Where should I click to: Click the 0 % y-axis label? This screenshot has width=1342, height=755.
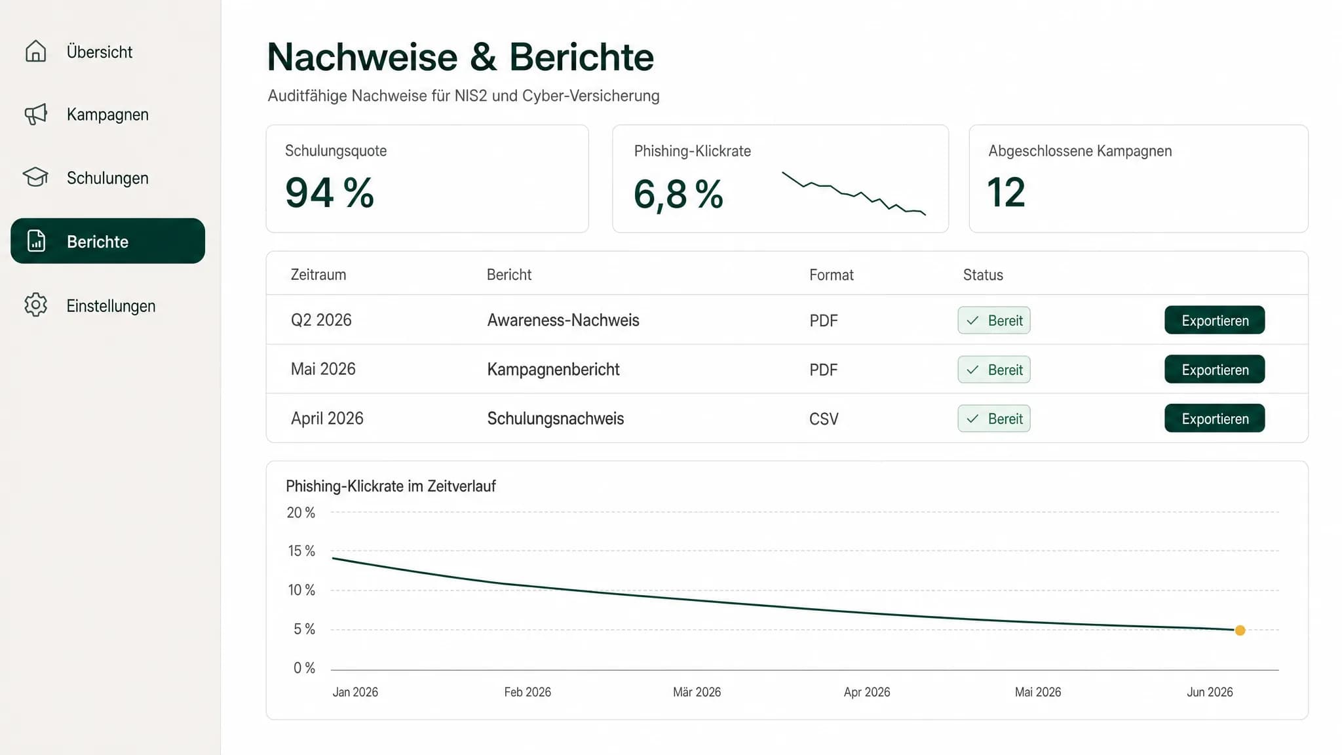[304, 668]
